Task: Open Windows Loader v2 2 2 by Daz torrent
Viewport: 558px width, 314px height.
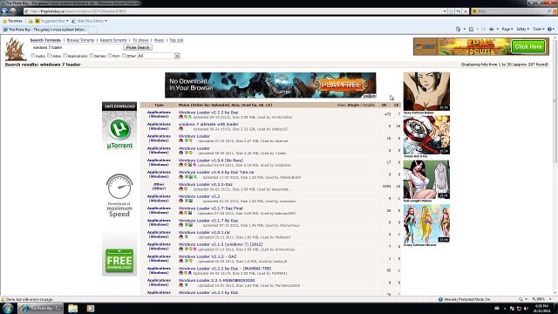Action: tap(208, 113)
